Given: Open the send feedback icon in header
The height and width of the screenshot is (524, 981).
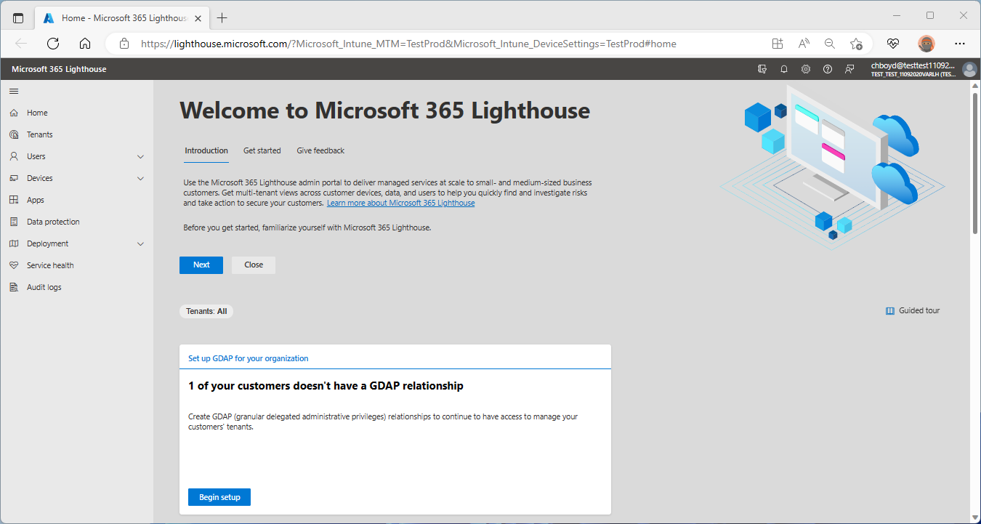Looking at the screenshot, I should click(849, 68).
